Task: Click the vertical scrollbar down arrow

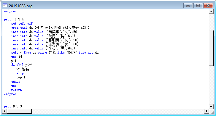Action: pos(211,107)
